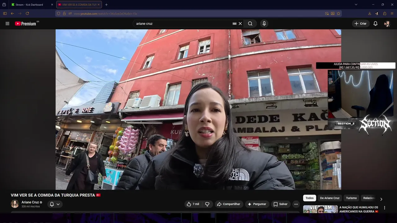Click the video player to pause
Viewport: 397px width, 223px height.
198,109
